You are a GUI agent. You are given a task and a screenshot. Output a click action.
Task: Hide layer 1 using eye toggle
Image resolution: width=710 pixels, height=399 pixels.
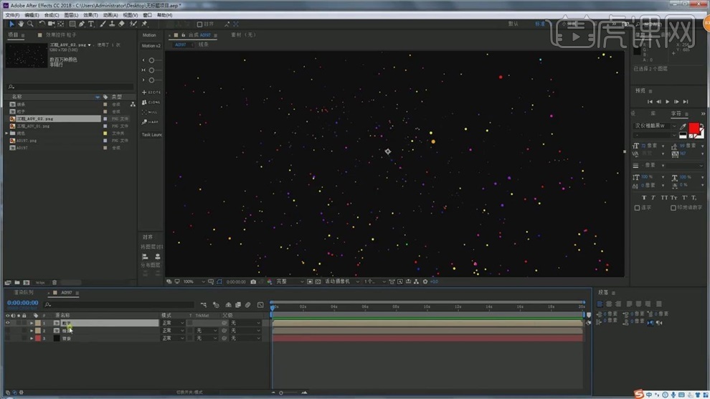8,323
